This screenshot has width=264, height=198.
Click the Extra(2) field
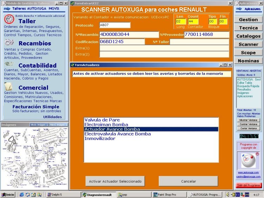point(164,55)
